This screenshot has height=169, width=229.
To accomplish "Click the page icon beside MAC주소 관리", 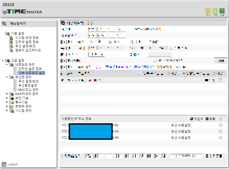I will coord(15,90).
